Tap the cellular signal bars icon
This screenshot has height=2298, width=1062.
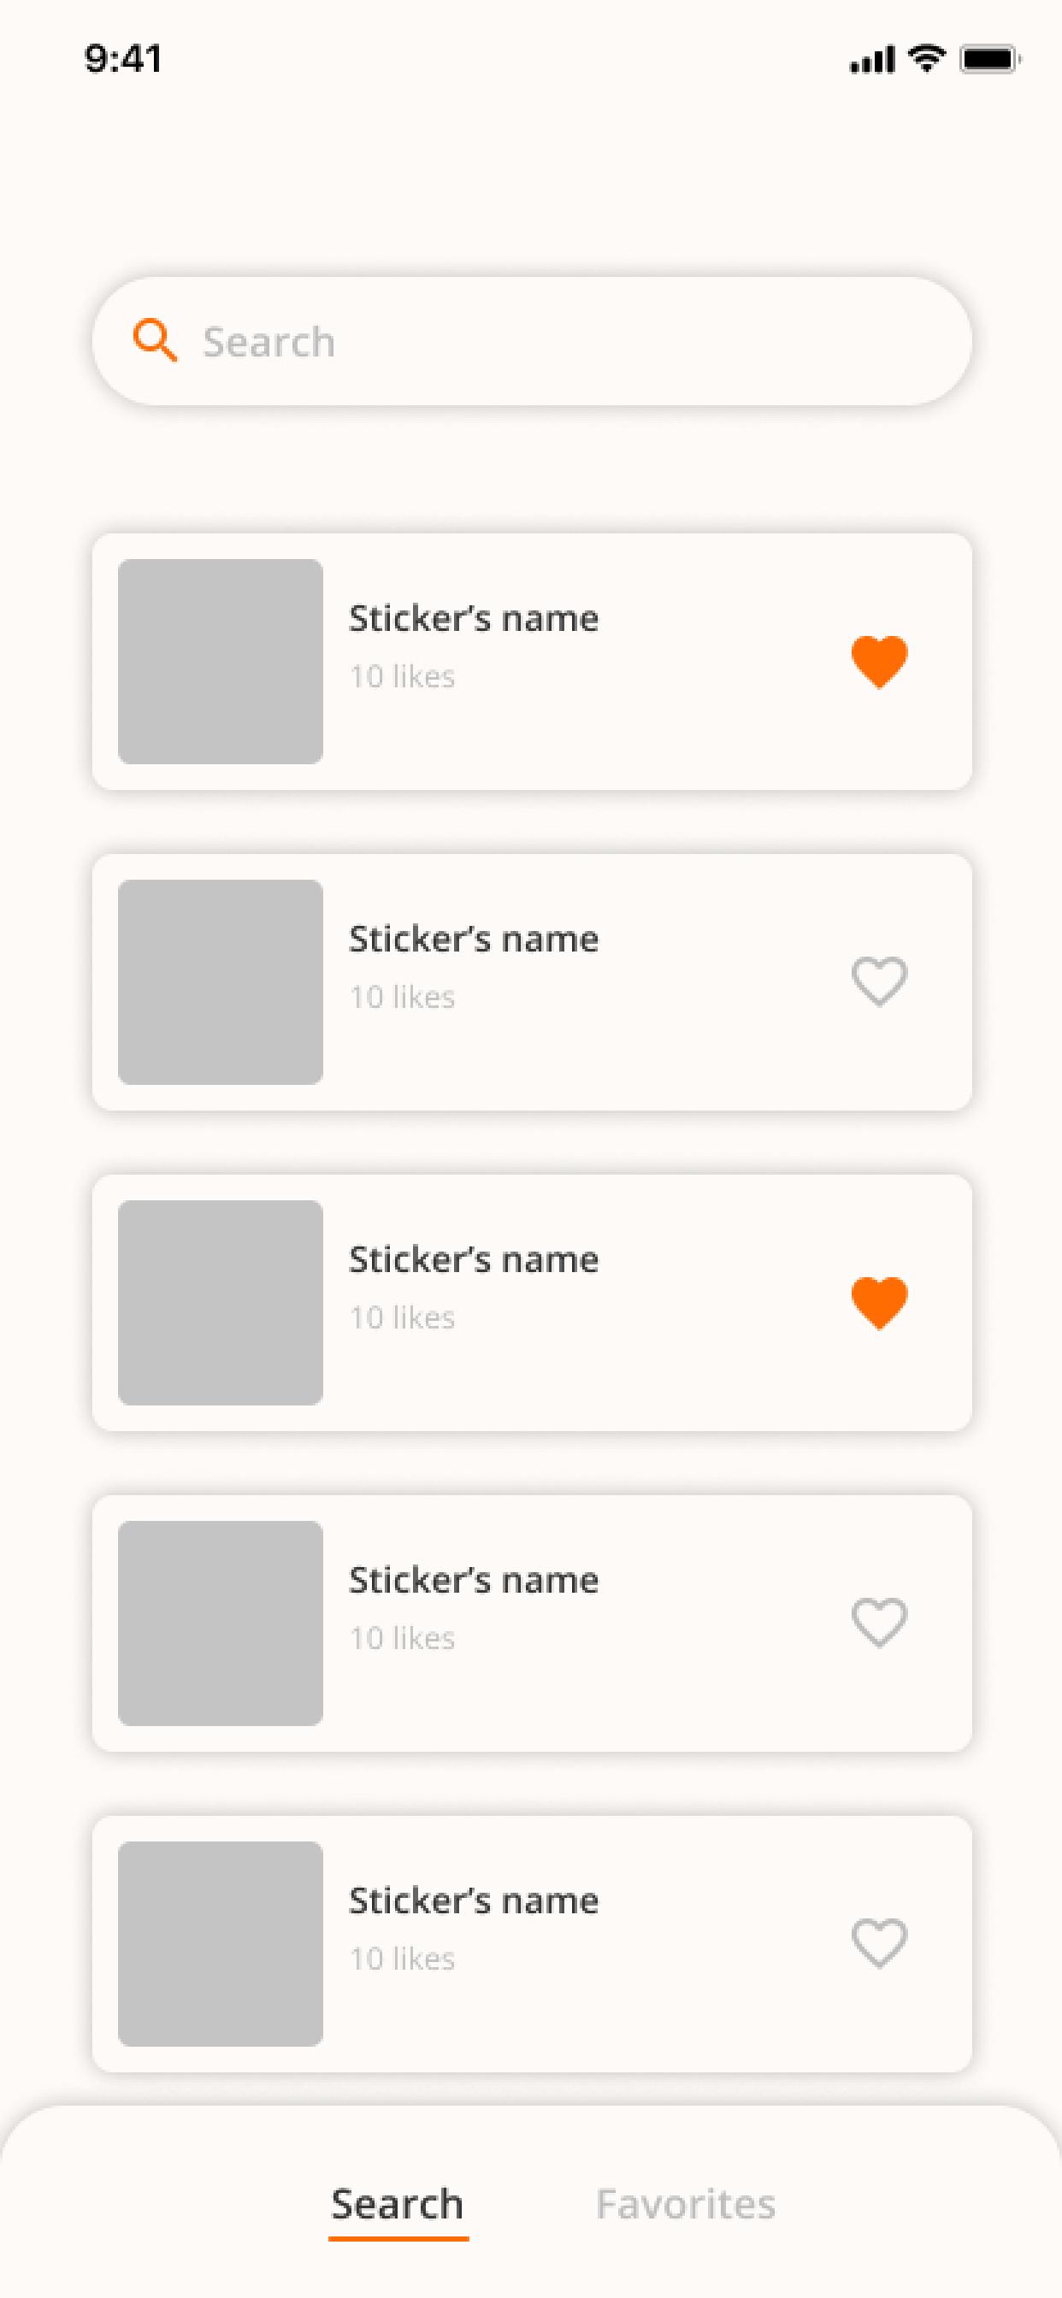(872, 61)
